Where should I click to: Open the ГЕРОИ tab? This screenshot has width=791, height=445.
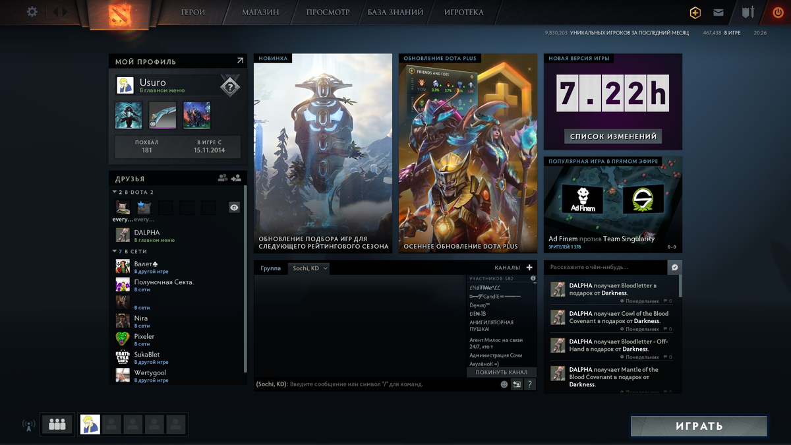tap(193, 12)
